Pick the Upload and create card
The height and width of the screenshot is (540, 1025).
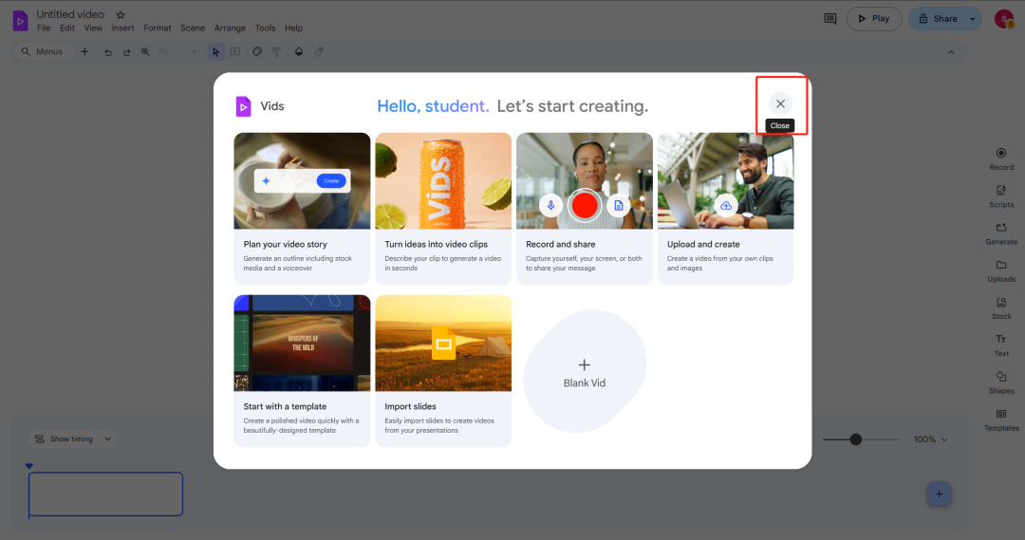[x=726, y=209]
